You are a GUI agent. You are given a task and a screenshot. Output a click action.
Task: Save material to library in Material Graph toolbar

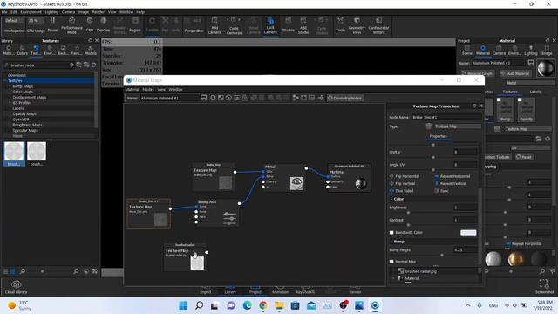[x=203, y=98]
